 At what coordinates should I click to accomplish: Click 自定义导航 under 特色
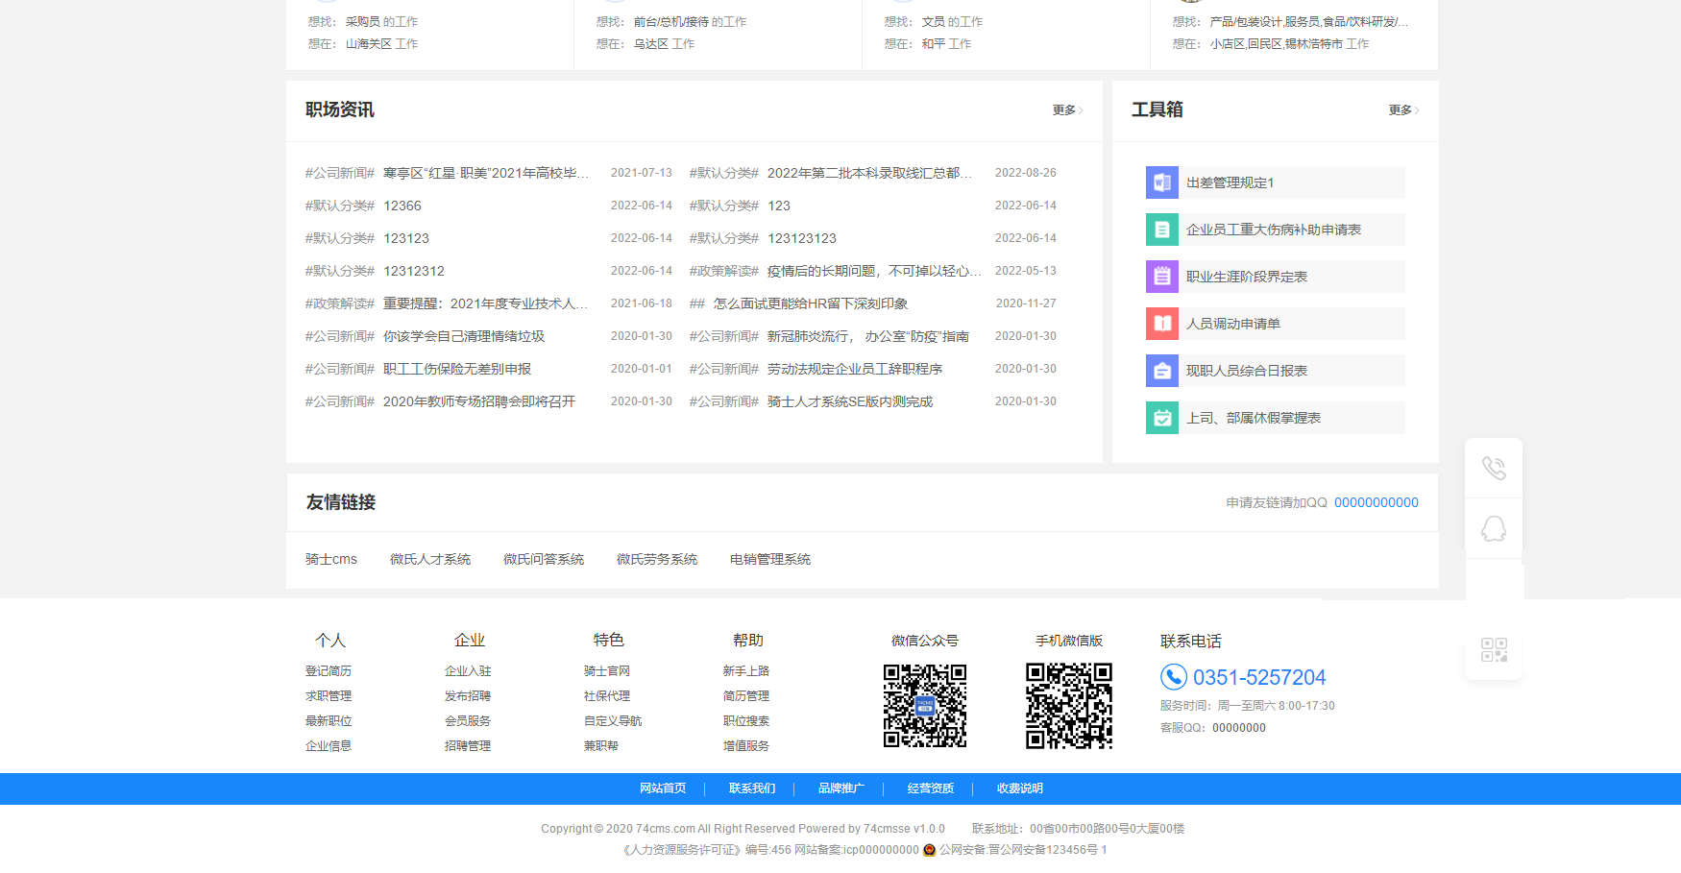point(613,721)
